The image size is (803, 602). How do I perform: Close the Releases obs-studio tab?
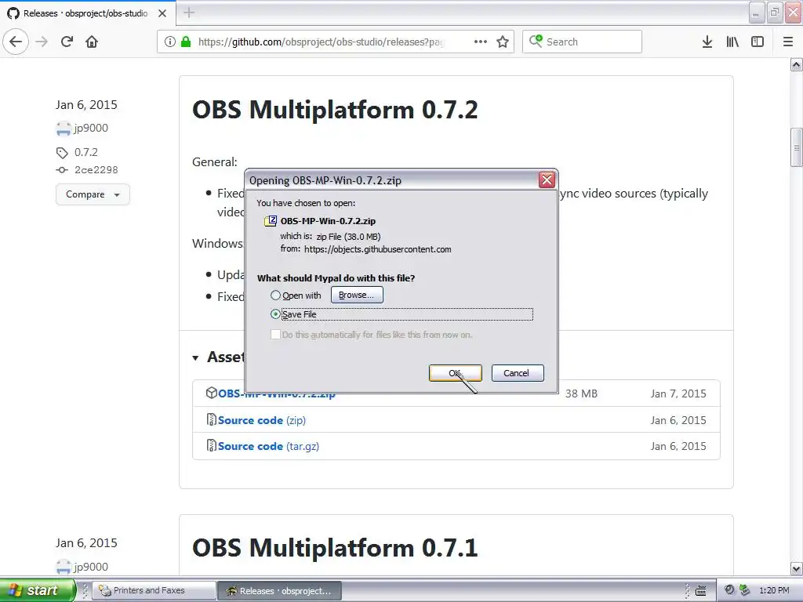point(162,13)
